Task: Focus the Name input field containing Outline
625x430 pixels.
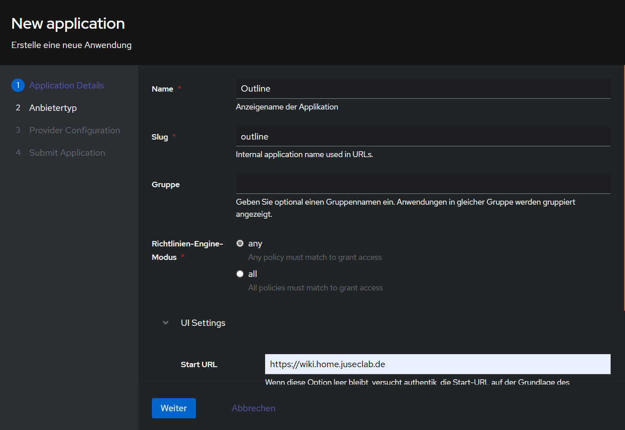Action: coord(423,88)
